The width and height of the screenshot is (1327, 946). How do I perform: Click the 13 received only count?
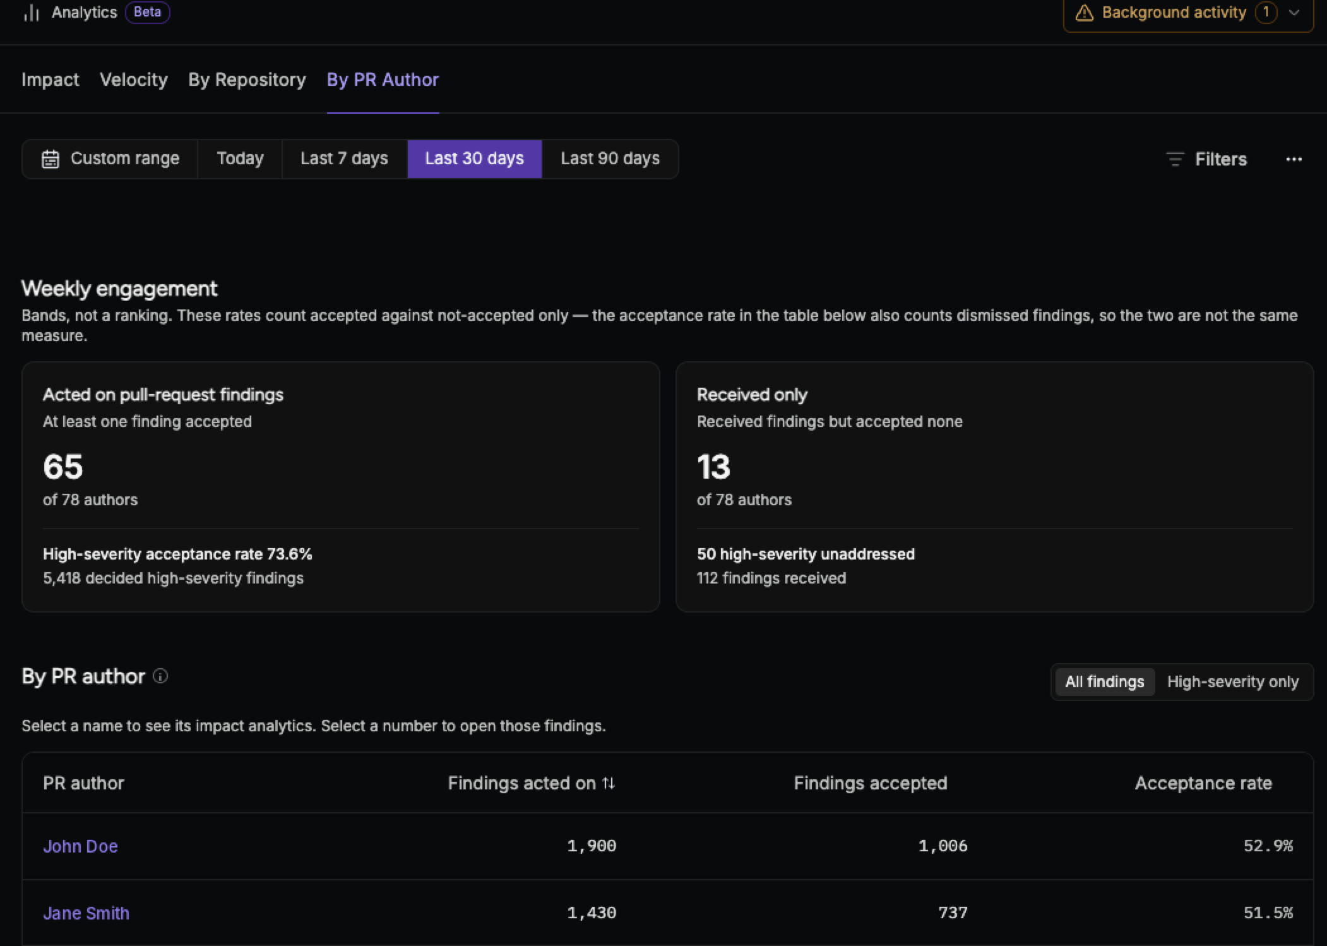coord(713,467)
